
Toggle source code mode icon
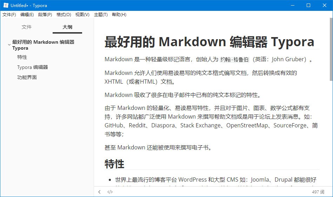pos(110,192)
